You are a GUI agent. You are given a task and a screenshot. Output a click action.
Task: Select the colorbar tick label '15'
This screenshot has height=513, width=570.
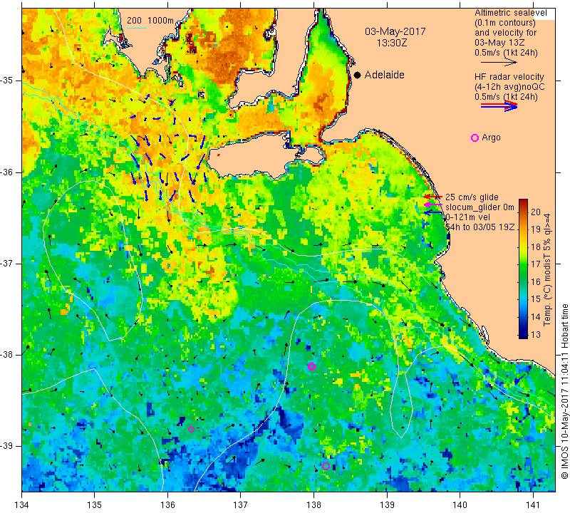pos(536,299)
